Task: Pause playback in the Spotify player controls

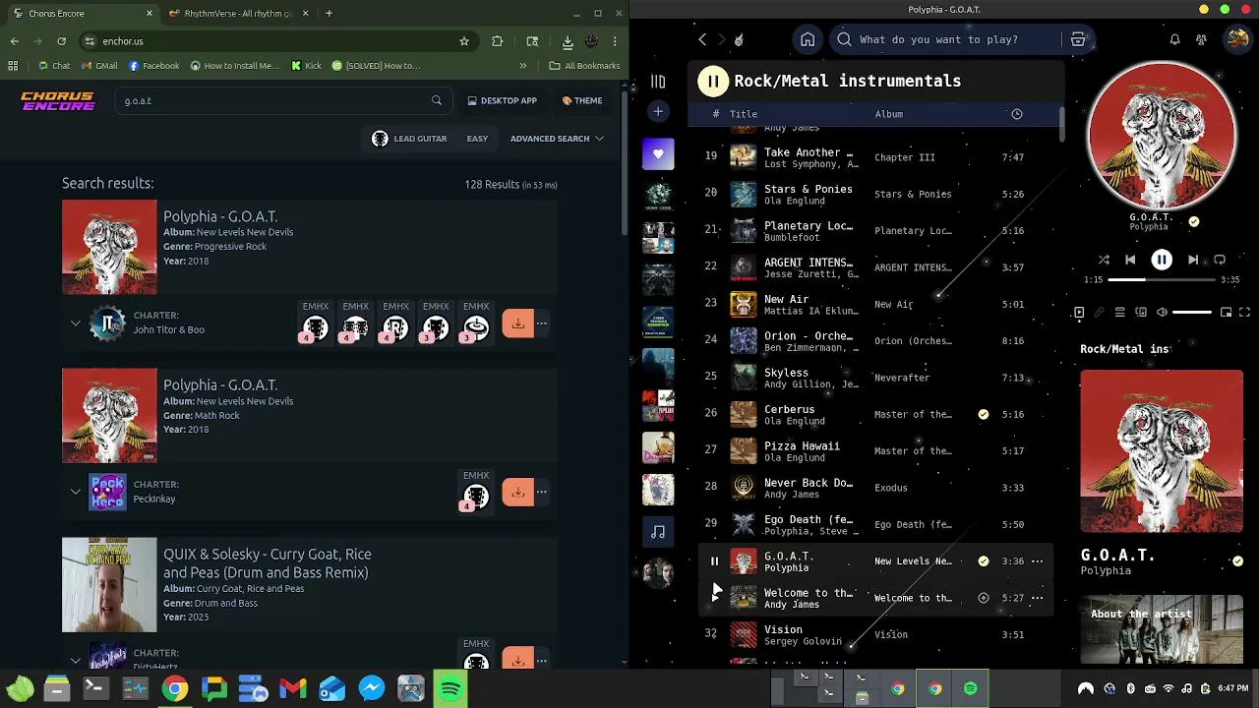Action: 1162,260
